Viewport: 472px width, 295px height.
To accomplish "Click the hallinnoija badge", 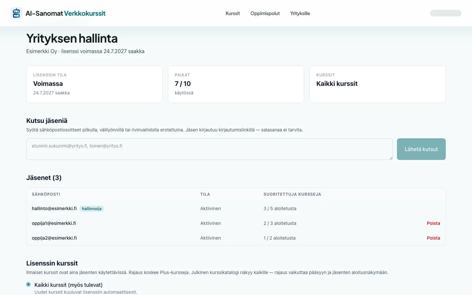I will click(x=92, y=209).
